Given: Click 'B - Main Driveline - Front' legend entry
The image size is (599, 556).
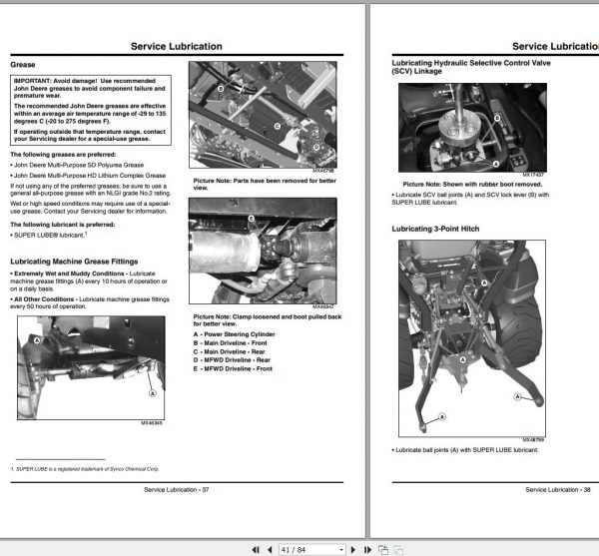Looking at the screenshot, I should [x=230, y=343].
